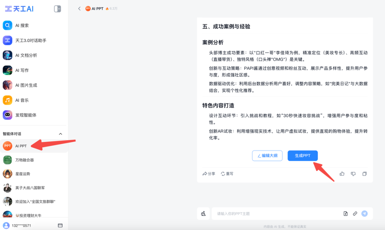This screenshot has height=230, width=385.
Task: Open the card icon beside account number
Action: tap(60, 225)
